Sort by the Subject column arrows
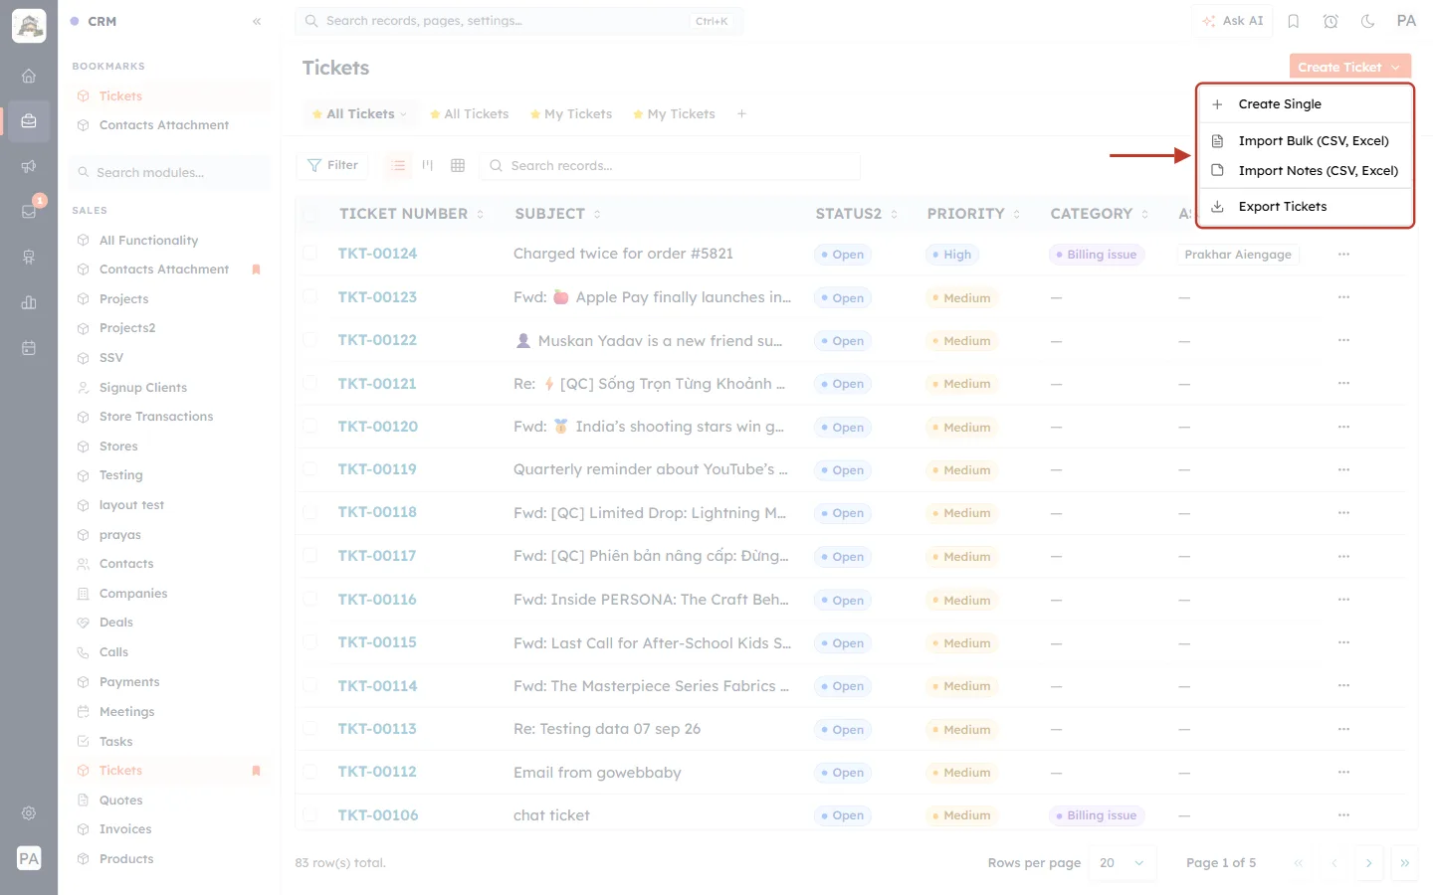Screen dimensions: 1433x895 [597, 214]
